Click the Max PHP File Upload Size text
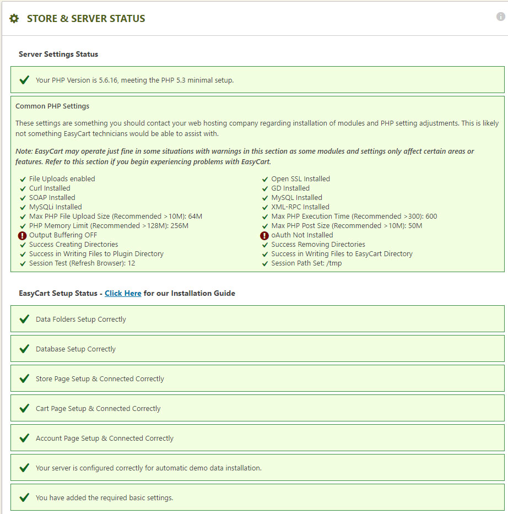The image size is (508, 514). point(116,217)
